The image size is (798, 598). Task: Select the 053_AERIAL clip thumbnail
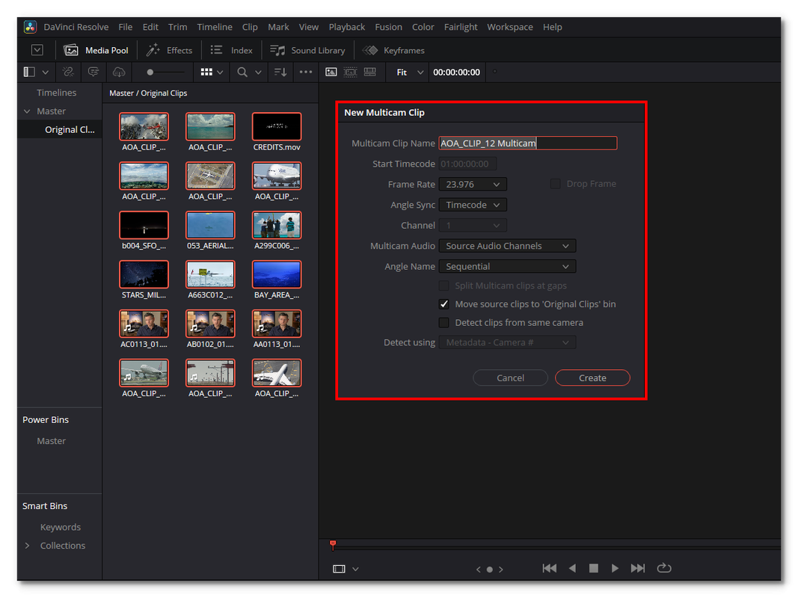pyautogui.click(x=210, y=225)
